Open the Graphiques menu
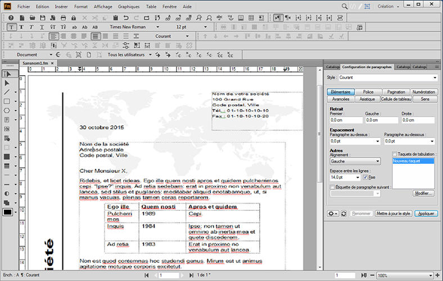Viewport: 443px width, 281px height. click(x=129, y=6)
